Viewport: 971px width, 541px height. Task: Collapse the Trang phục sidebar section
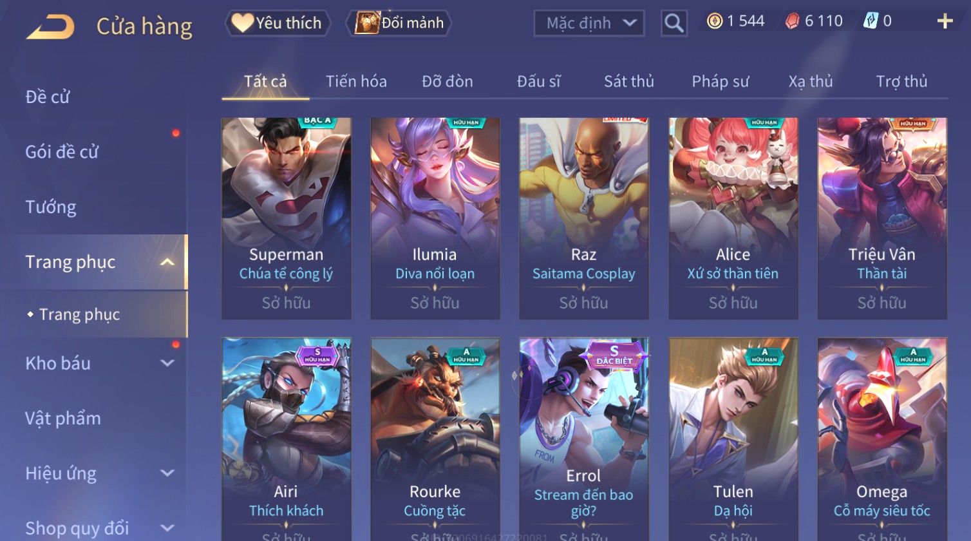pyautogui.click(x=167, y=262)
